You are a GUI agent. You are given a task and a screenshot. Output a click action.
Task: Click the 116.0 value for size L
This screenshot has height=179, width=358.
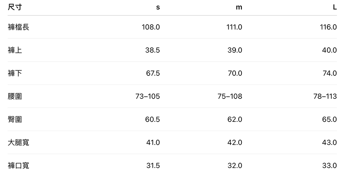(328, 27)
